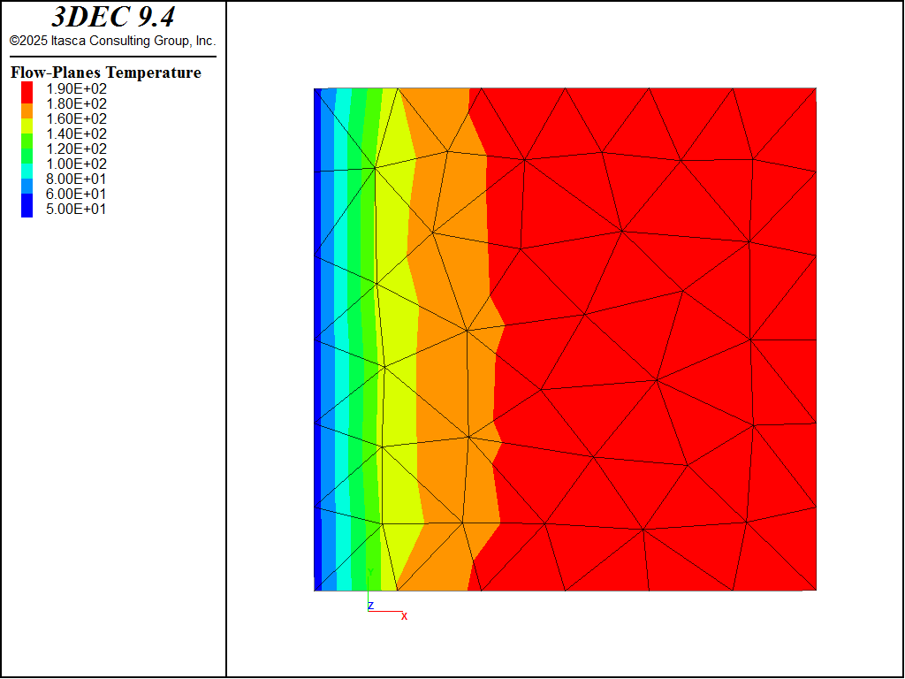Click the 3DEC 9.4 title text
The width and height of the screenshot is (905, 679).
coord(113,17)
